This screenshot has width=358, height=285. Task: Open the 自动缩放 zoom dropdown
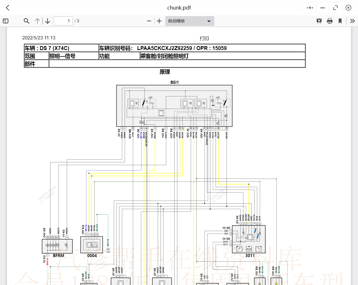tap(190, 21)
